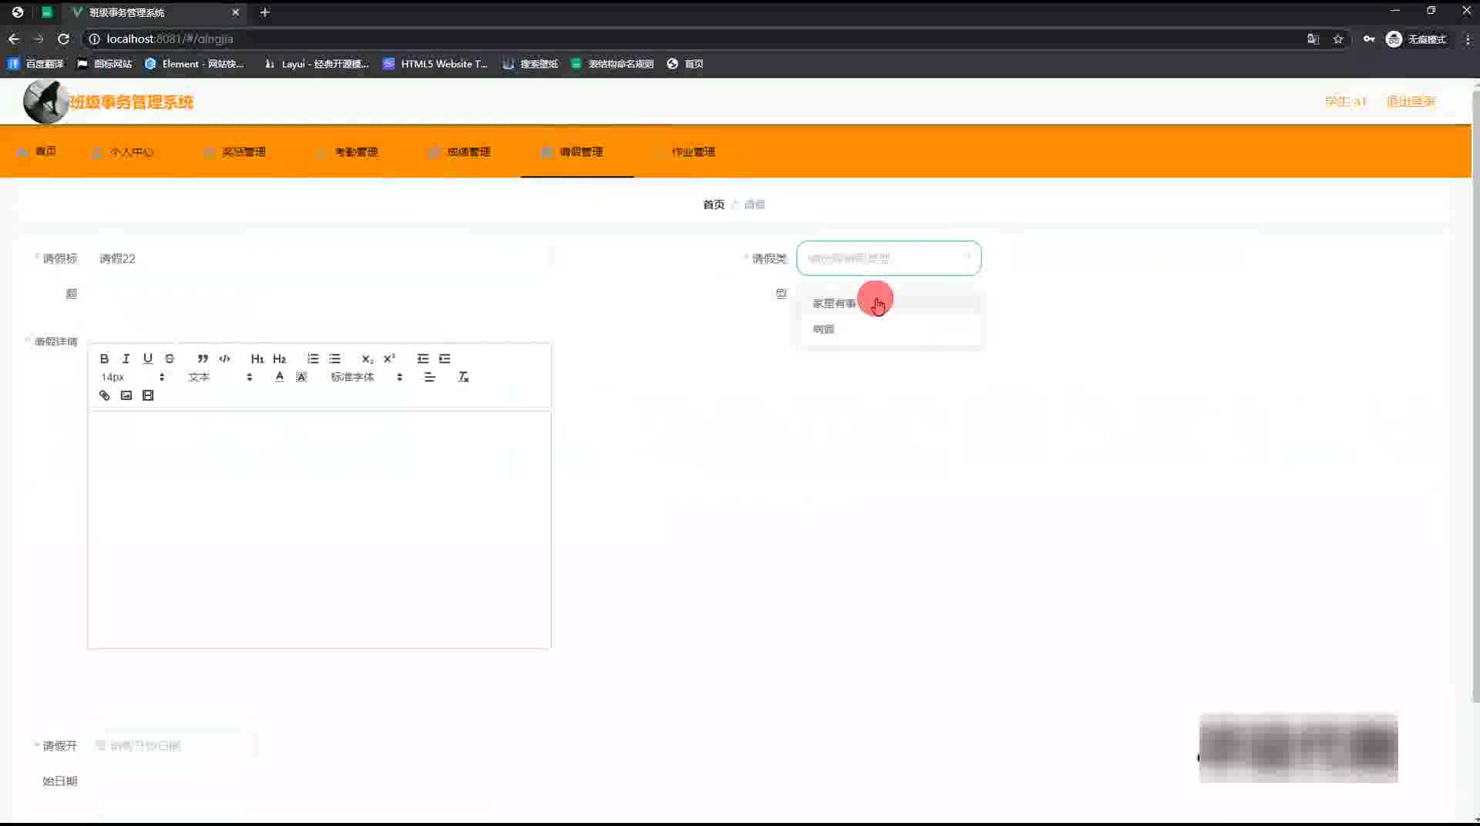
Task: Open the saved passwords key icon
Action: point(1369,39)
